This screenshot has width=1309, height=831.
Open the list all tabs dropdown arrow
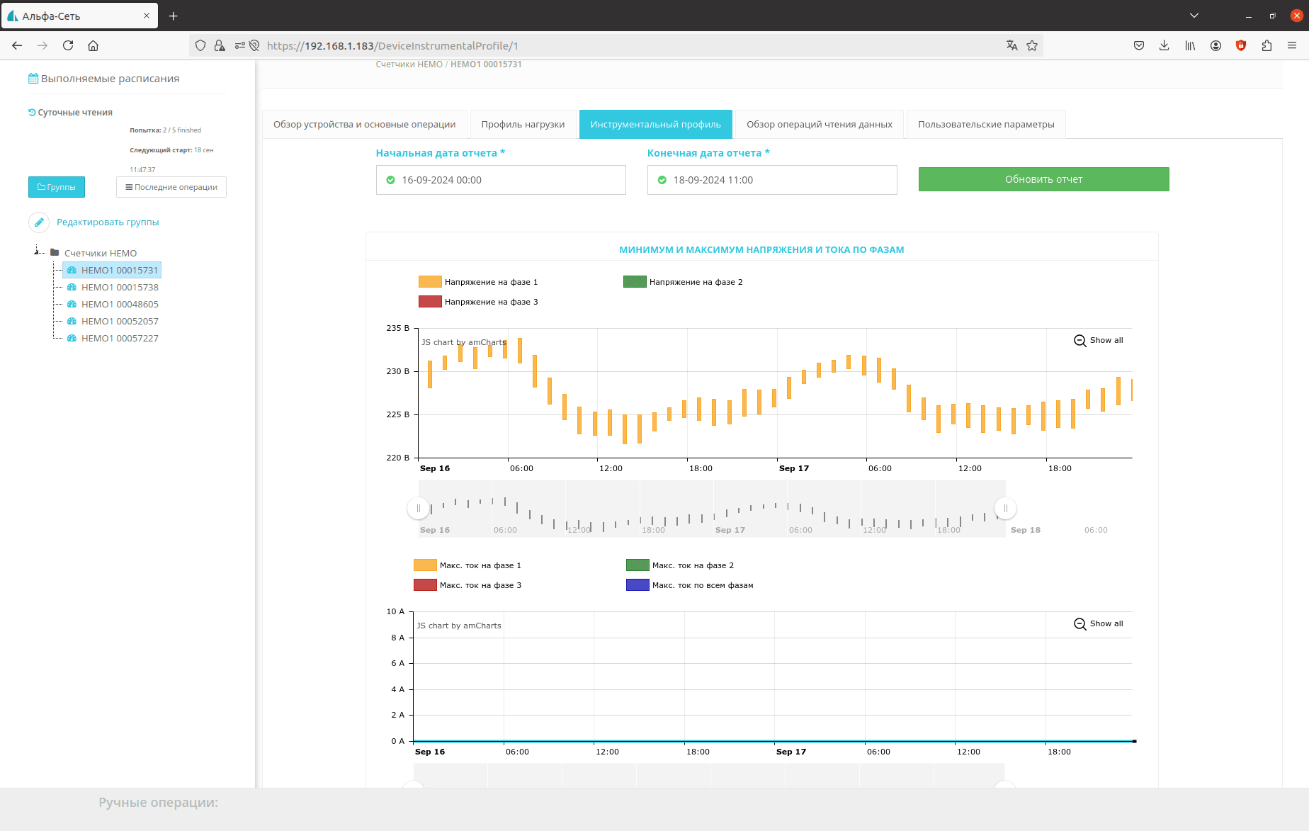click(1194, 16)
